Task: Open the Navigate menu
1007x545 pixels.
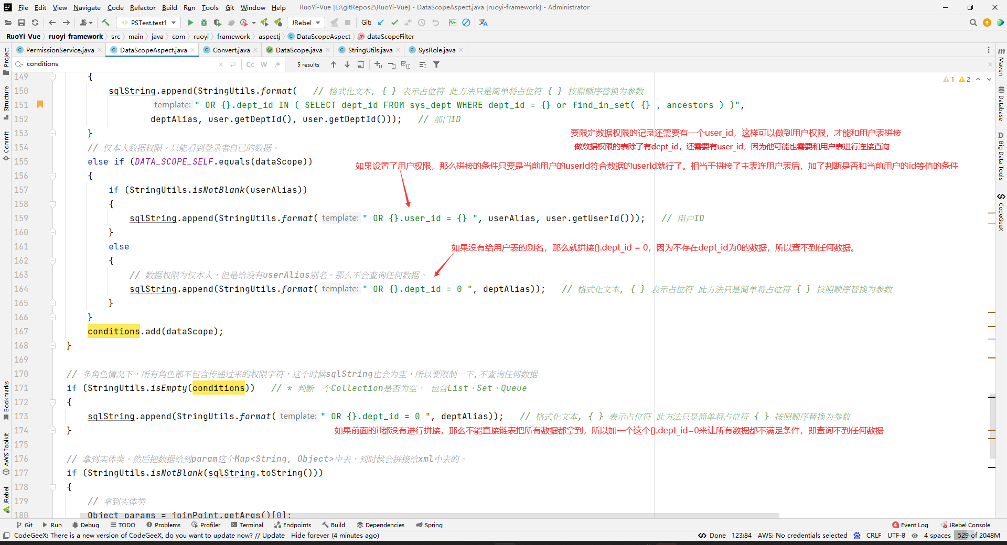Action: pos(87,7)
